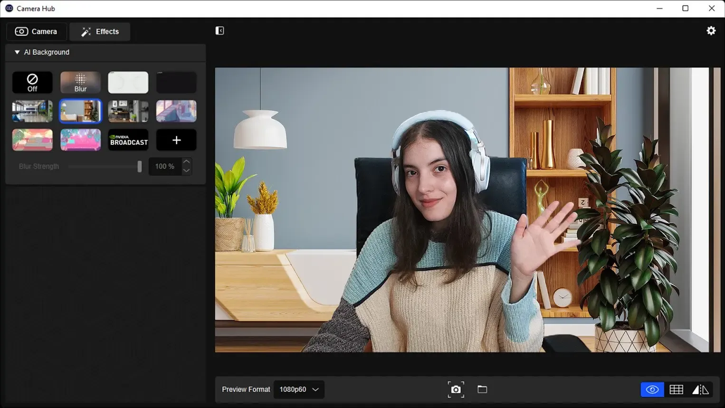Switch to the Effects tab

[100, 32]
